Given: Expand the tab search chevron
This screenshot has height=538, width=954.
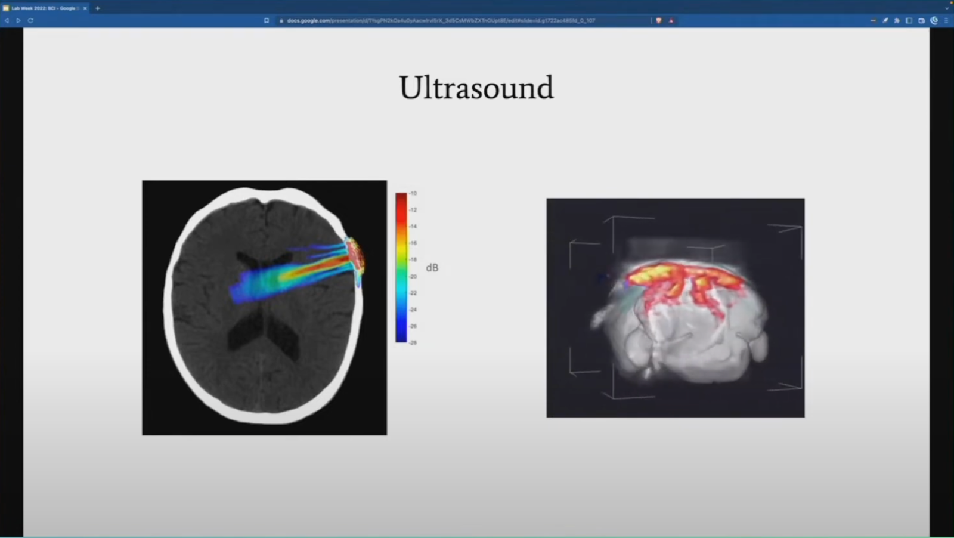Looking at the screenshot, I should [x=947, y=8].
